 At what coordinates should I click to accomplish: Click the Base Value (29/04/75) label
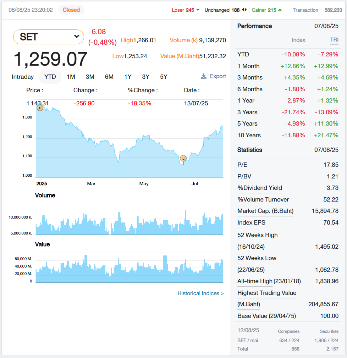pos(267,316)
